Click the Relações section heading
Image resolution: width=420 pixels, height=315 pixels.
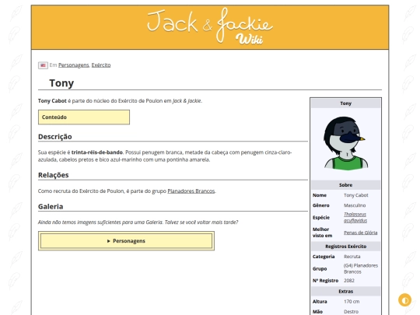[54, 175]
